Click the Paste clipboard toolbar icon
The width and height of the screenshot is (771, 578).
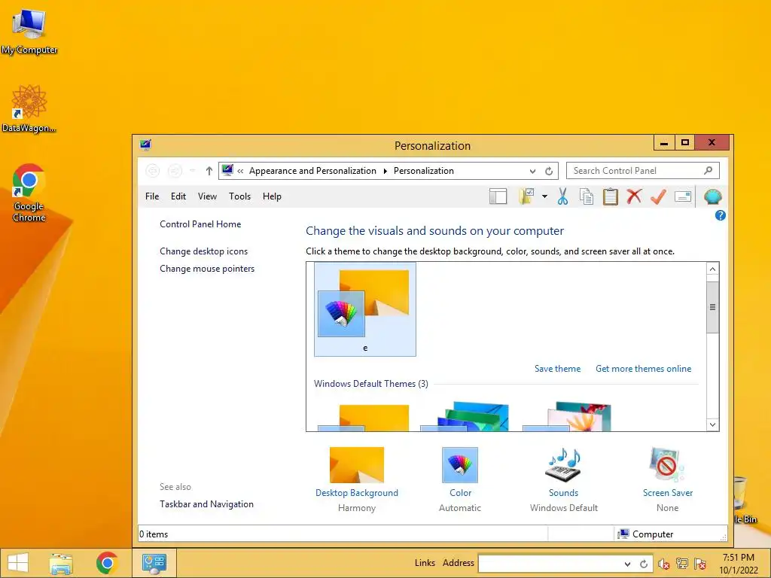(x=610, y=196)
